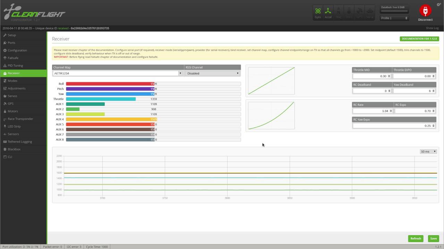Click the red Disconnect USB icon
This screenshot has width=444, height=249.
(425, 11)
